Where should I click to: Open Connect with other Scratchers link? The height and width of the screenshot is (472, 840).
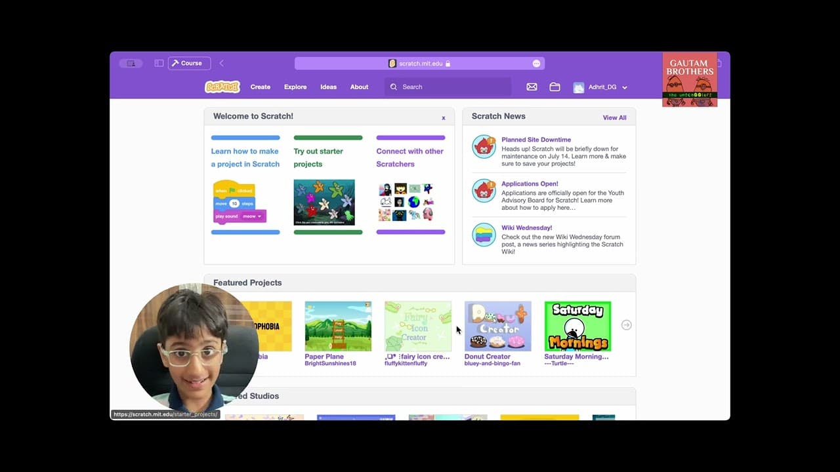410,157
